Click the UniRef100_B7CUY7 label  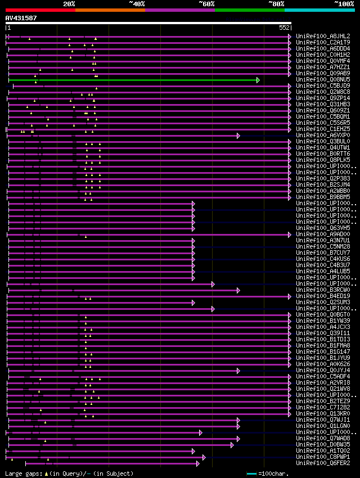323,252
